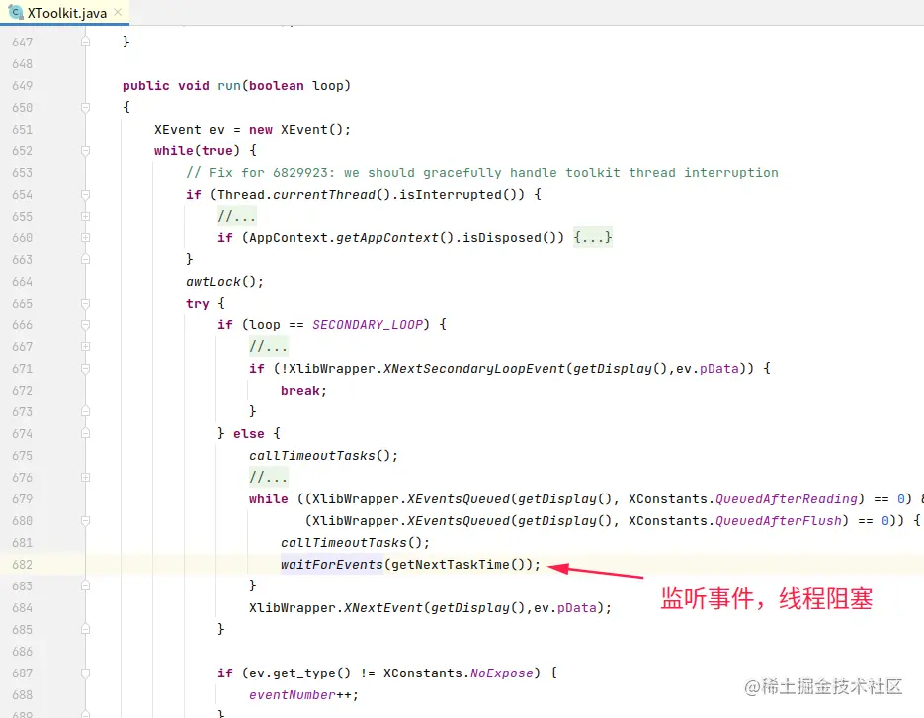Collapse the while(true) block at line 652
The height and width of the screenshot is (718, 924).
click(85, 151)
